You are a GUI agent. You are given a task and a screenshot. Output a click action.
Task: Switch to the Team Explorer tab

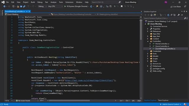pos(163,100)
